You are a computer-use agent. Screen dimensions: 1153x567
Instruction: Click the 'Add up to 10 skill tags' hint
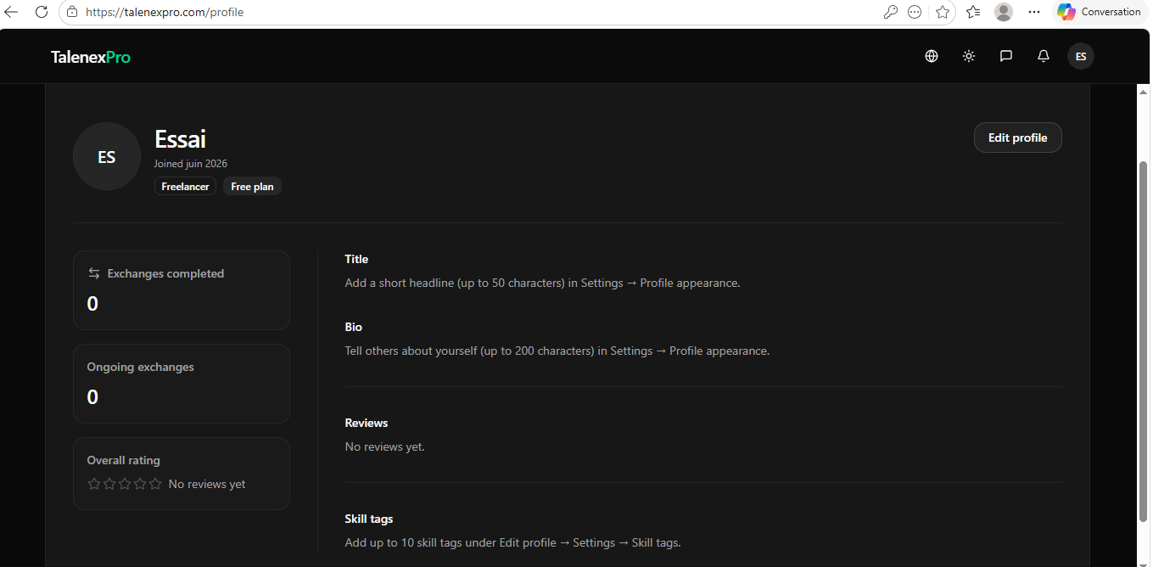tap(513, 542)
